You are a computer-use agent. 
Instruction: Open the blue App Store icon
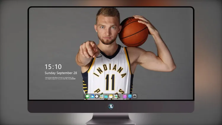(130, 96)
